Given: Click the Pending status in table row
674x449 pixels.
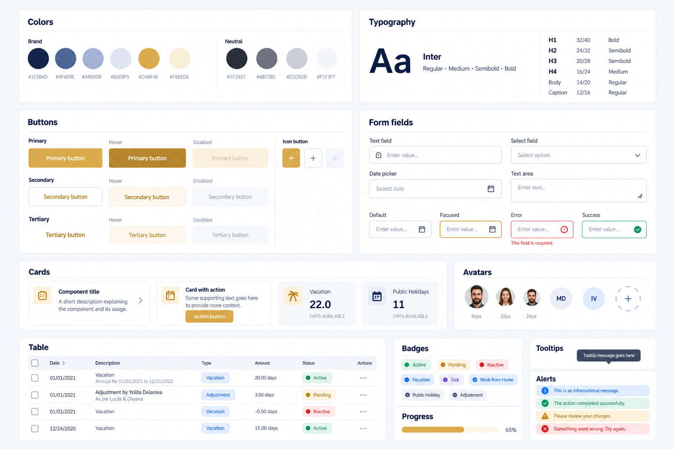Looking at the screenshot, I should 319,395.
